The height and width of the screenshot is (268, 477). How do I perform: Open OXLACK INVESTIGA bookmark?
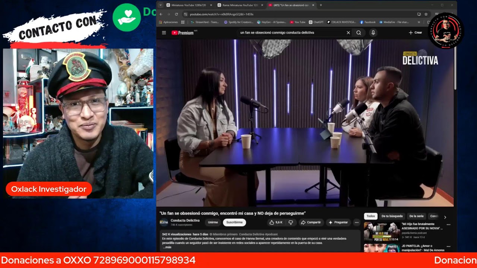[x=341, y=22]
